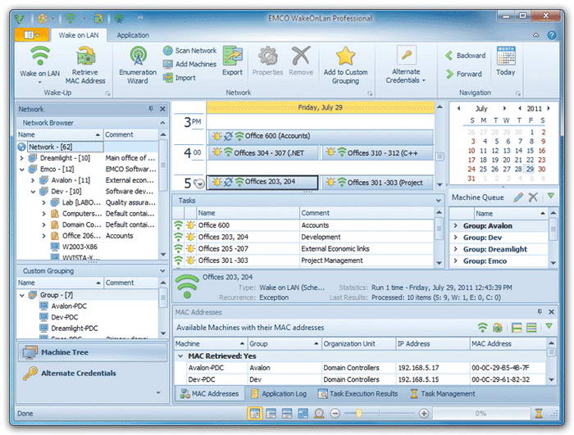Collapse the Emco tree node

coord(21,170)
